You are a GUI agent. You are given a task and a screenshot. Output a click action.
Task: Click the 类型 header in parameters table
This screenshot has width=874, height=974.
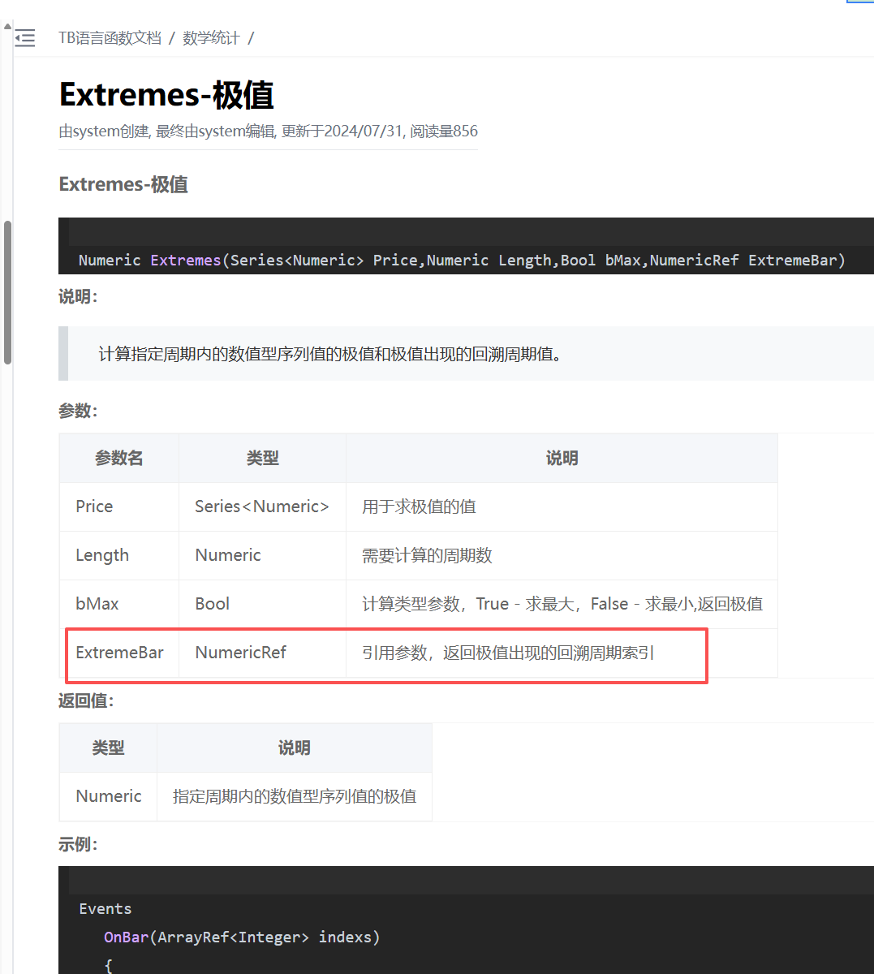pyautogui.click(x=262, y=459)
